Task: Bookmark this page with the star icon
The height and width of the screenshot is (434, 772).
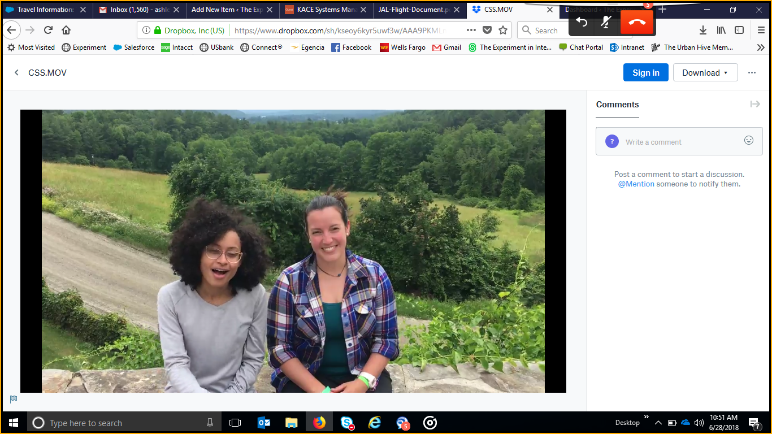Action: click(x=503, y=31)
